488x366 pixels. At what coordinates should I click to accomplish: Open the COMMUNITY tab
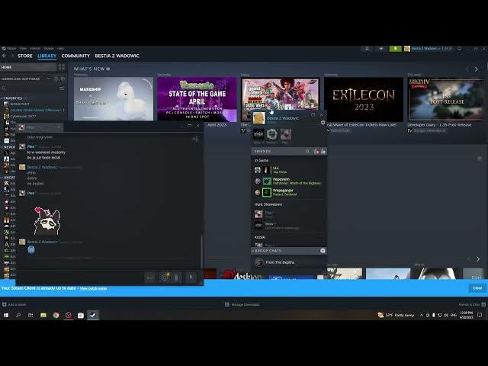click(75, 56)
